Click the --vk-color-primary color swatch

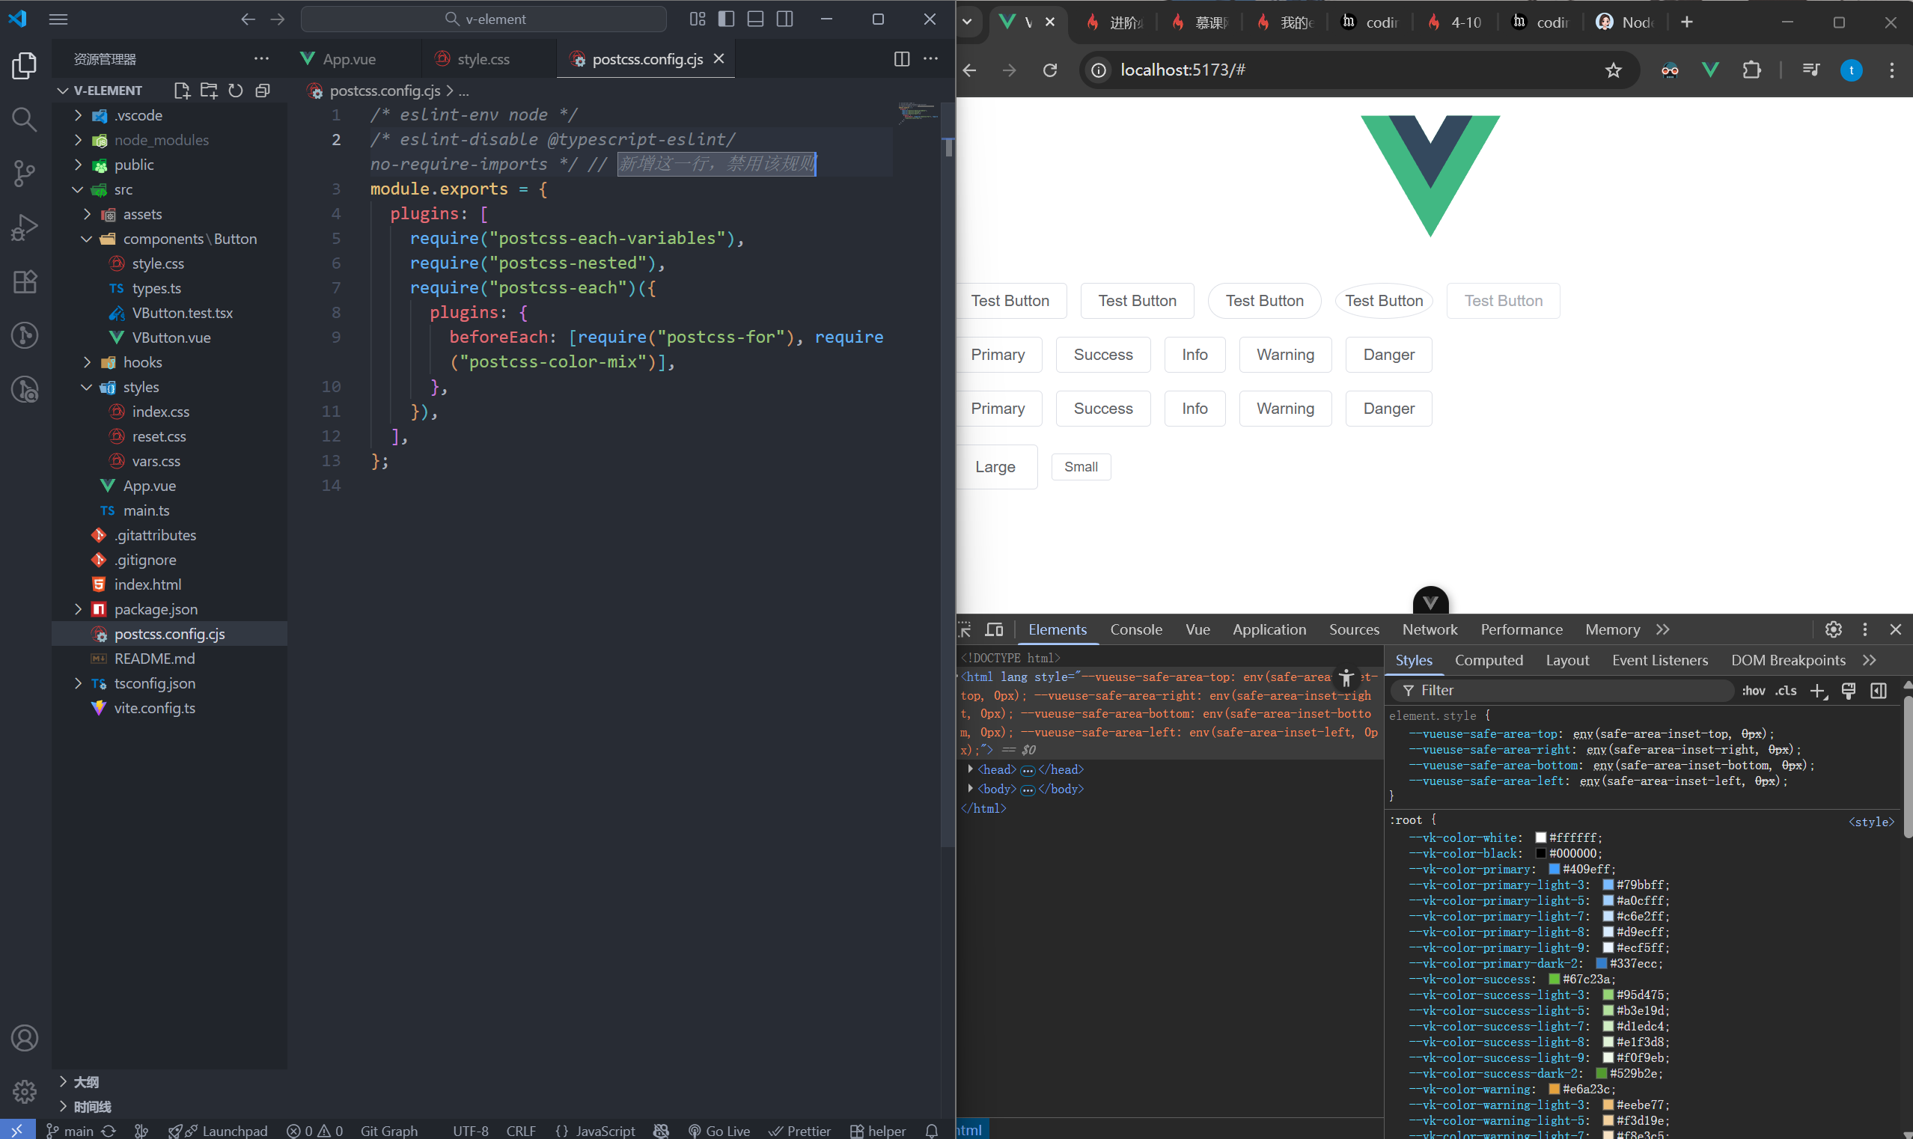(x=1554, y=869)
